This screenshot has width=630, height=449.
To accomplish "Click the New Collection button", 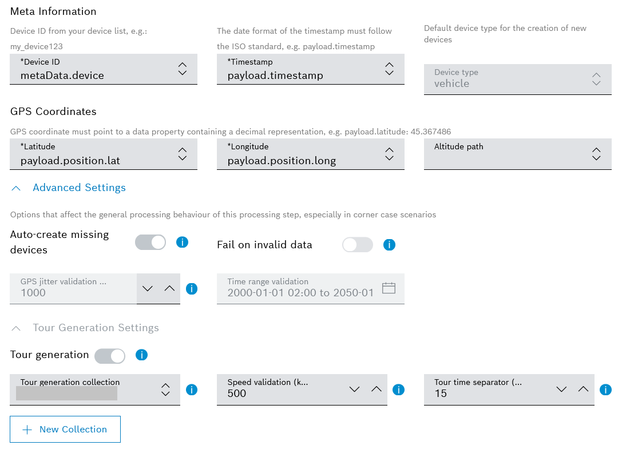I will (65, 430).
